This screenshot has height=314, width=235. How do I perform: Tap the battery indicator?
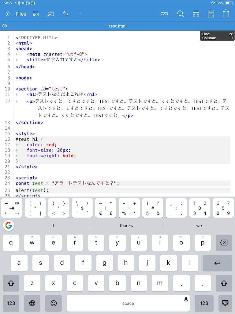click(x=229, y=3)
